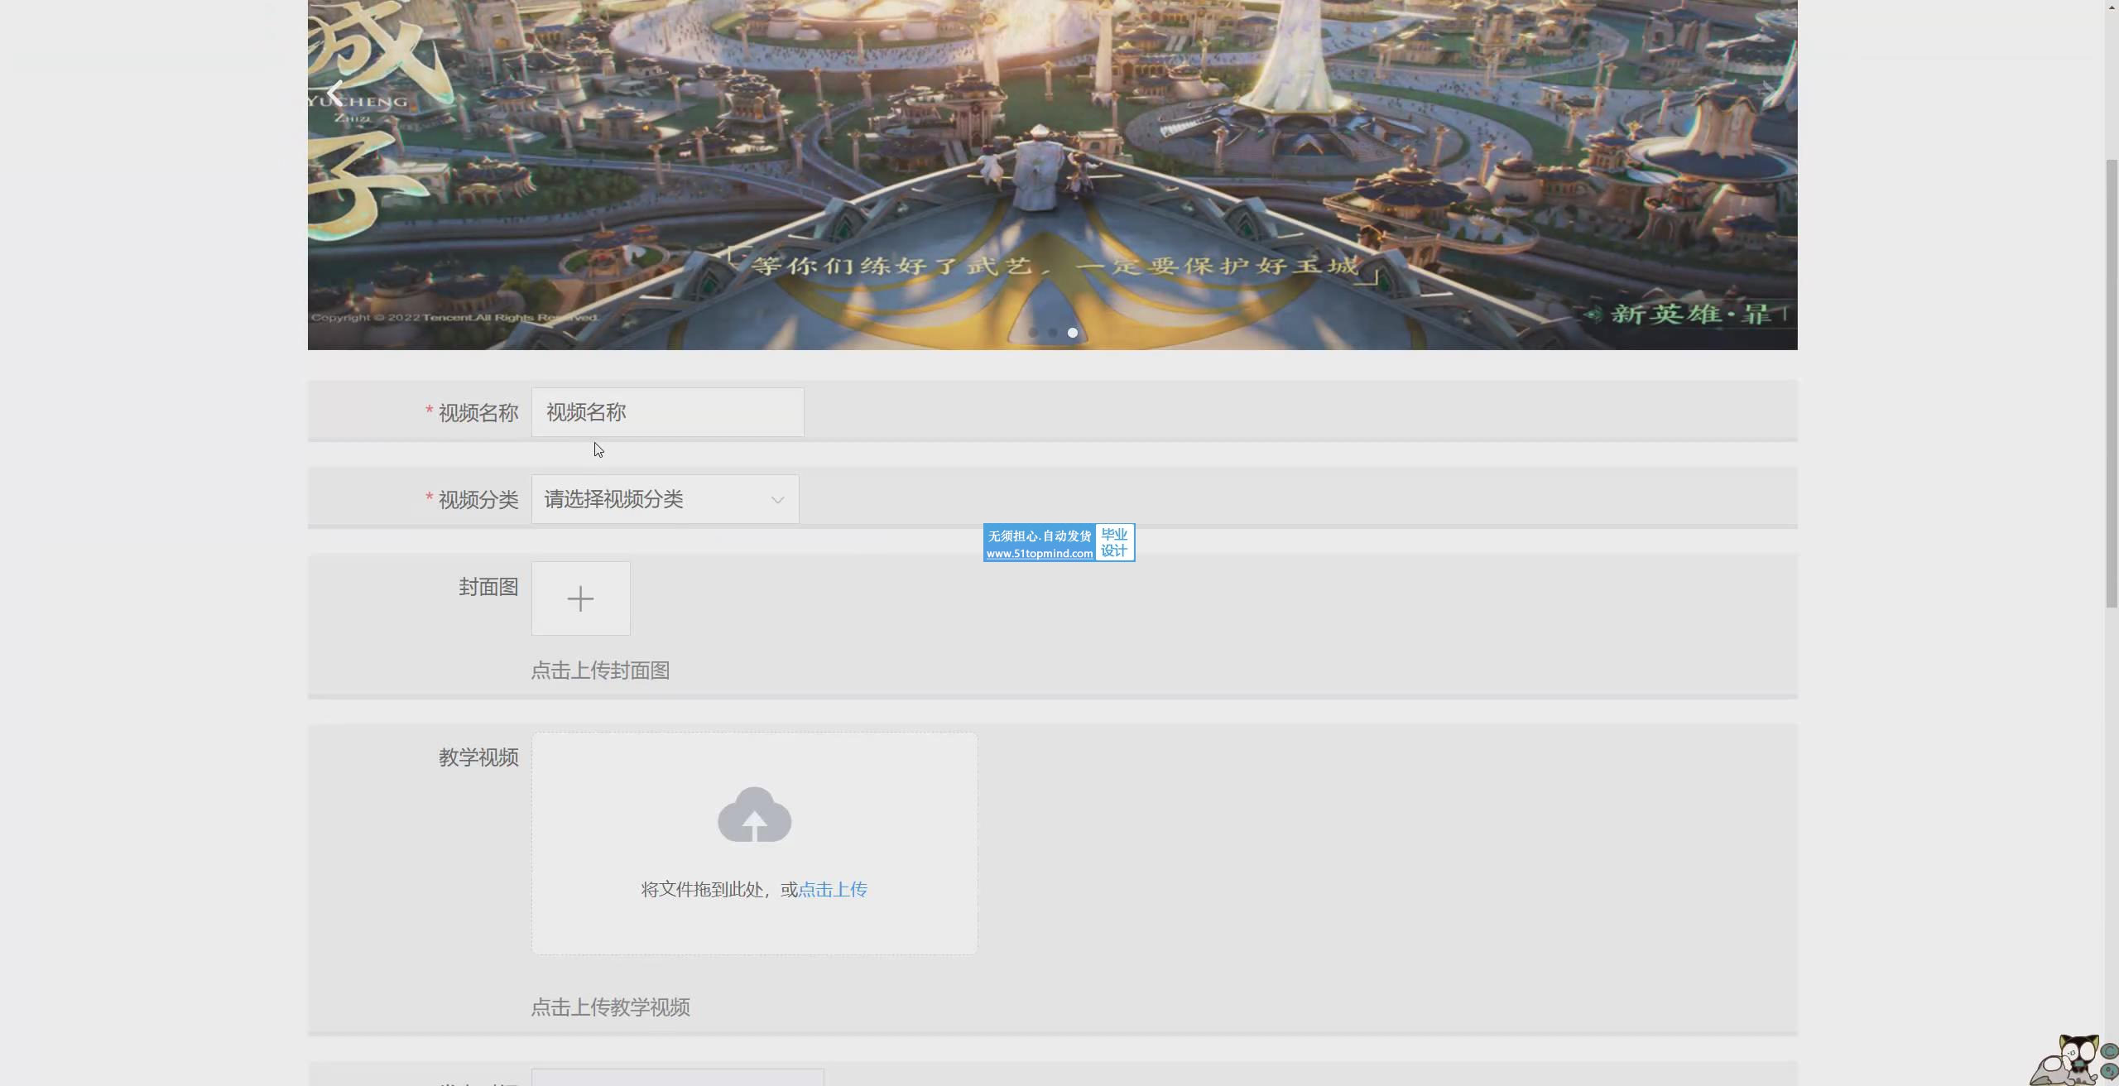Click the plus icon to upload cover image

click(580, 598)
